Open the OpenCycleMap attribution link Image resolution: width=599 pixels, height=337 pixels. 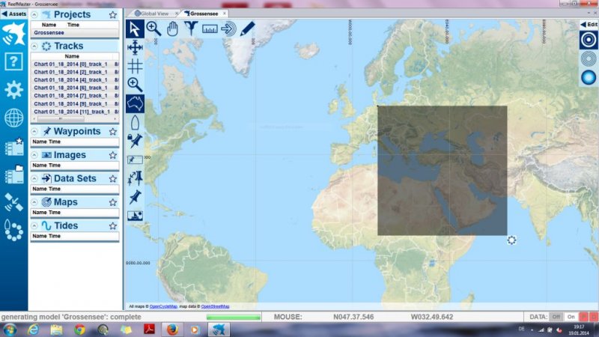coord(163,306)
